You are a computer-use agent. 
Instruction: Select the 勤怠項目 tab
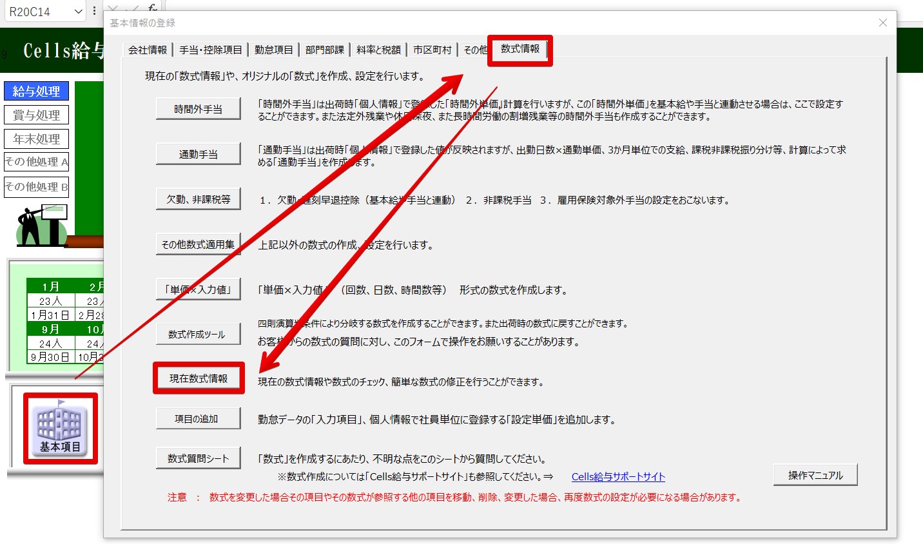(273, 50)
